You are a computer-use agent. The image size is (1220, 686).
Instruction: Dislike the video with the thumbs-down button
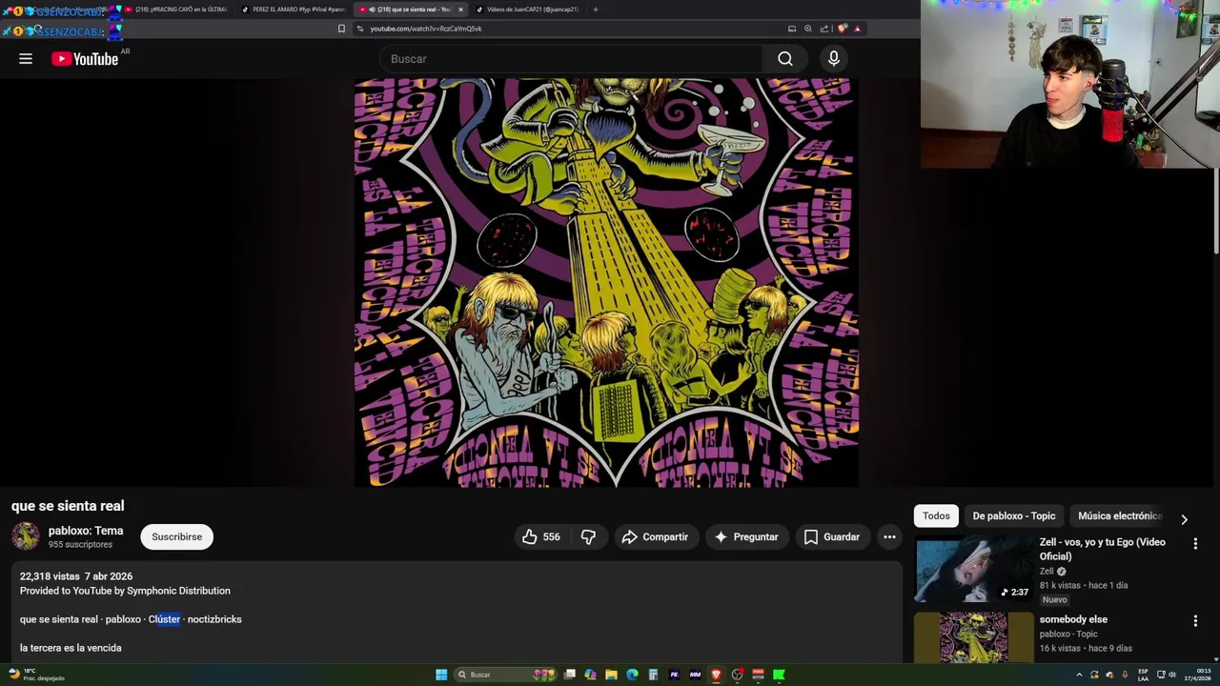coord(588,537)
